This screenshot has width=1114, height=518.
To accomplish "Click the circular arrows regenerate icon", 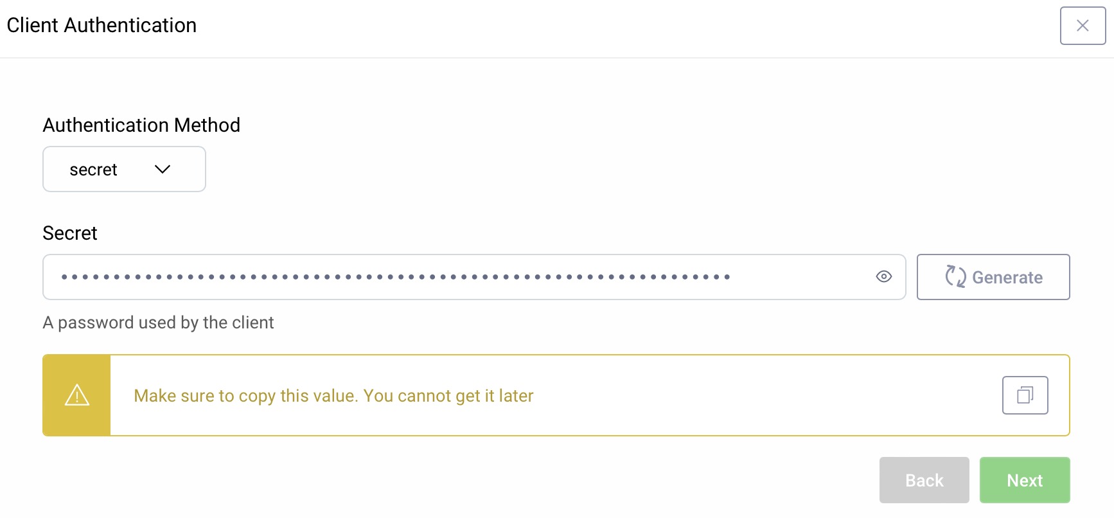I will [955, 276].
